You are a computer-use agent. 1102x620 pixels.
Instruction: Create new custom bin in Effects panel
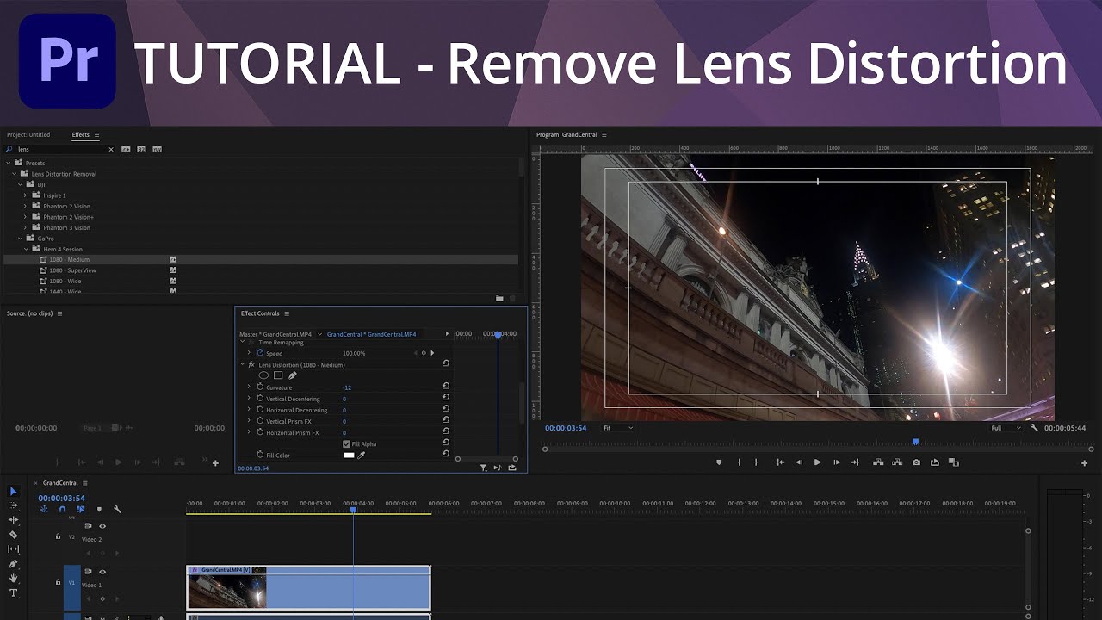tap(499, 298)
